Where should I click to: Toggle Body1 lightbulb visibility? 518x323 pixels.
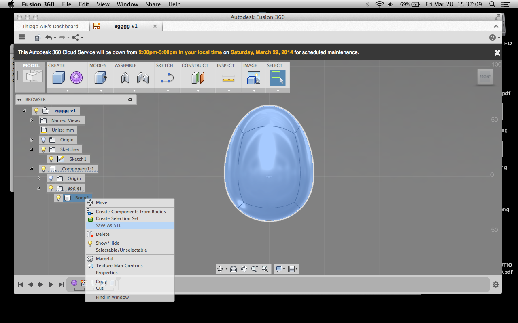tap(58, 198)
